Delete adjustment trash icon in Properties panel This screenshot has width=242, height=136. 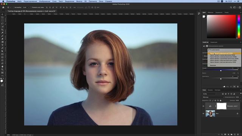238,87
